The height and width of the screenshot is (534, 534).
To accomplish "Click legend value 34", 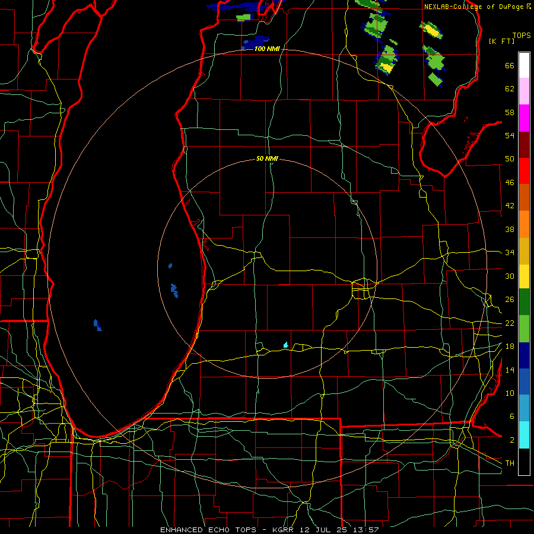I will 510,253.
